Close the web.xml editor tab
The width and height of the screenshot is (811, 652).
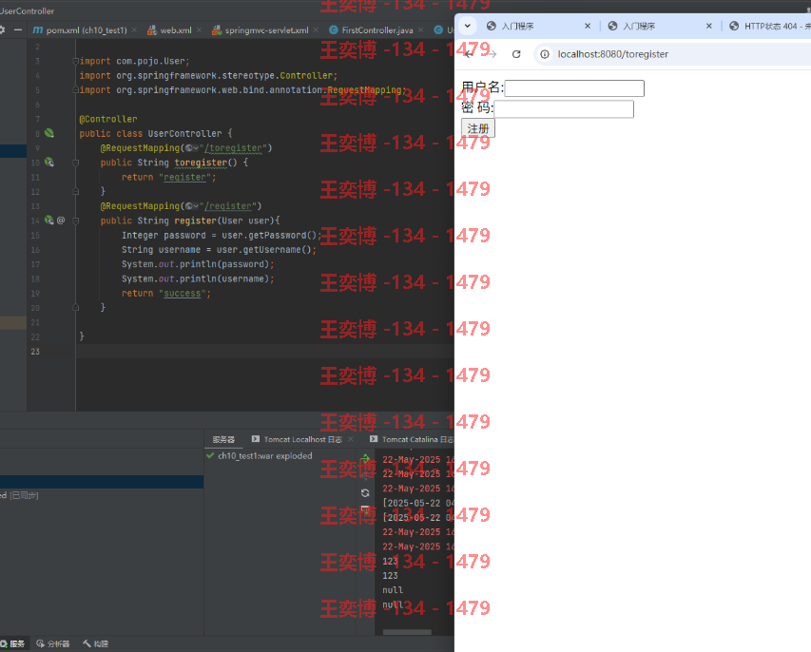tap(199, 30)
